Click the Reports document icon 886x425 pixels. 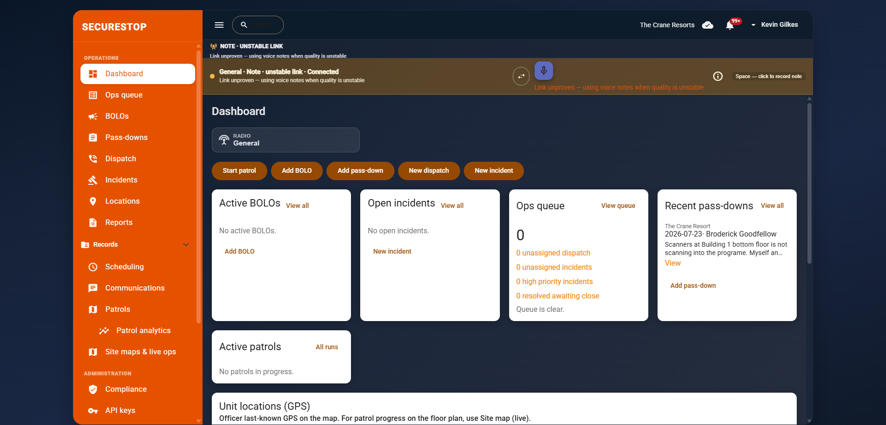(x=93, y=223)
